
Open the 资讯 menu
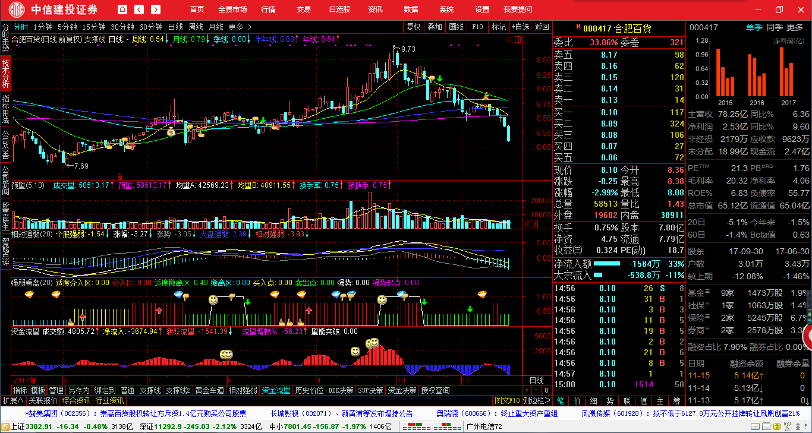pyautogui.click(x=375, y=10)
